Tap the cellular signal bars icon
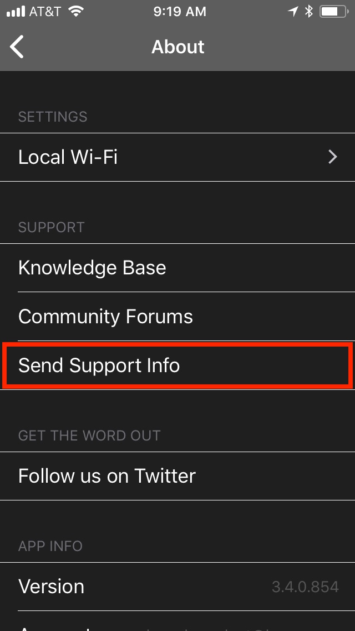 [16, 12]
